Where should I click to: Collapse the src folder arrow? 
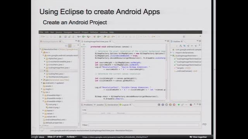42,53
